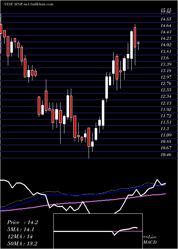Click the 12.76 price axis label
The height and width of the screenshot is (249, 178).
(166, 84)
